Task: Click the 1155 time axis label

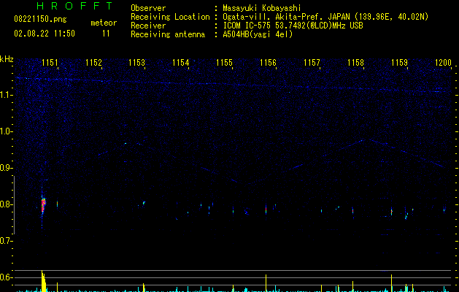Action: (224, 63)
